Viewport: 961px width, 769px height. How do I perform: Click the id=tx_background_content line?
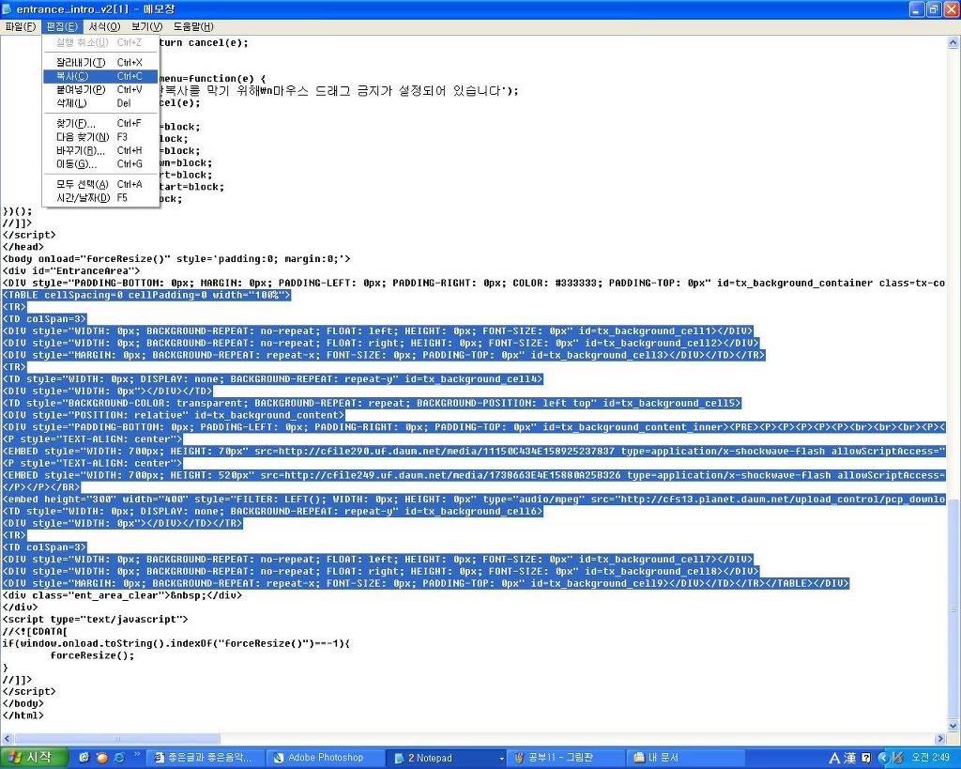[x=174, y=415]
